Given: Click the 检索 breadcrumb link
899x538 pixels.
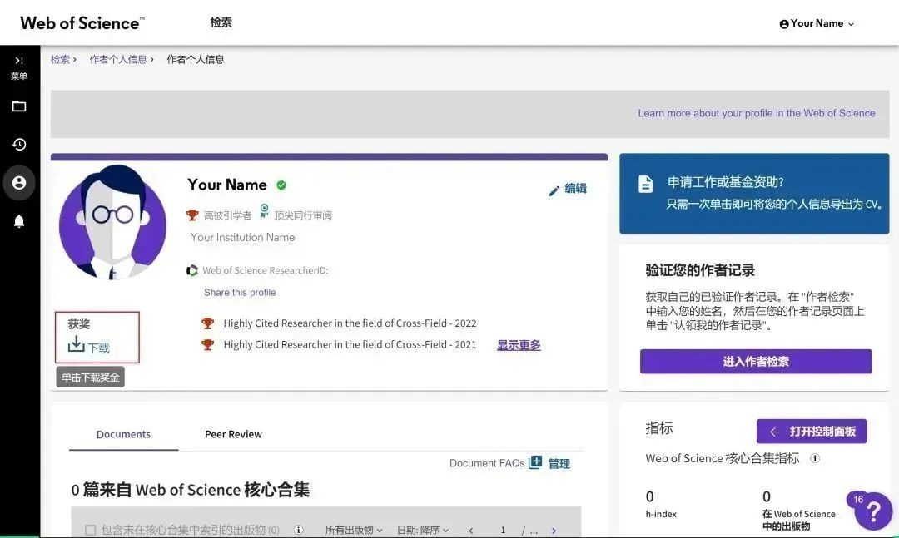Looking at the screenshot, I should click(60, 60).
